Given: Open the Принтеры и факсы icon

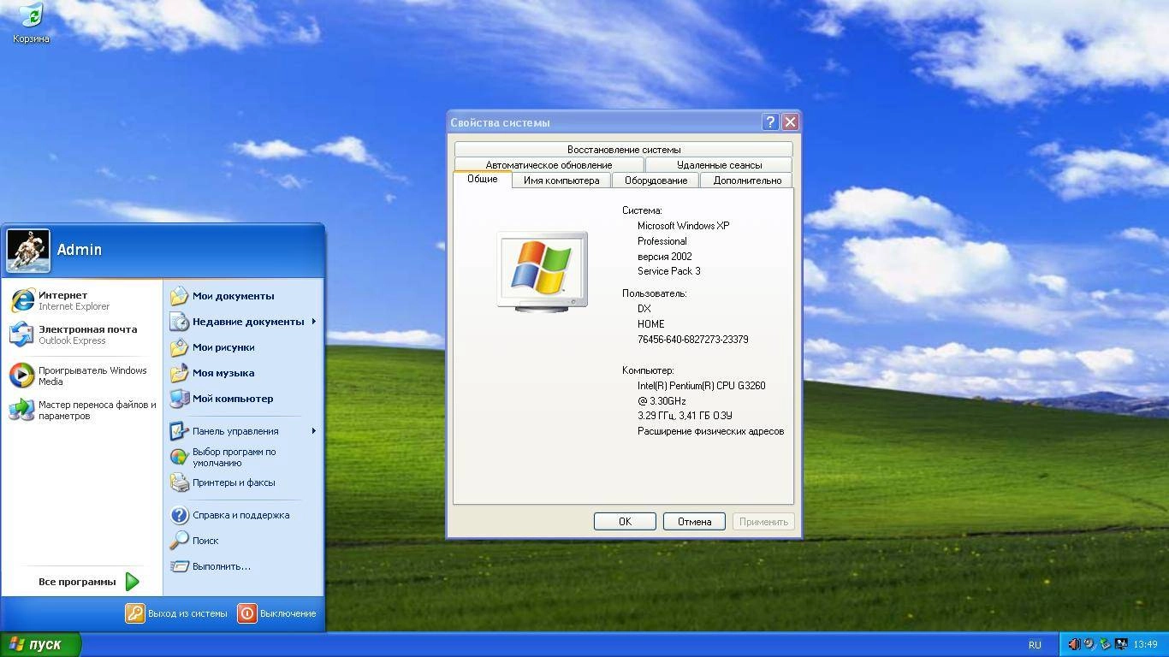Looking at the screenshot, I should coord(179,482).
